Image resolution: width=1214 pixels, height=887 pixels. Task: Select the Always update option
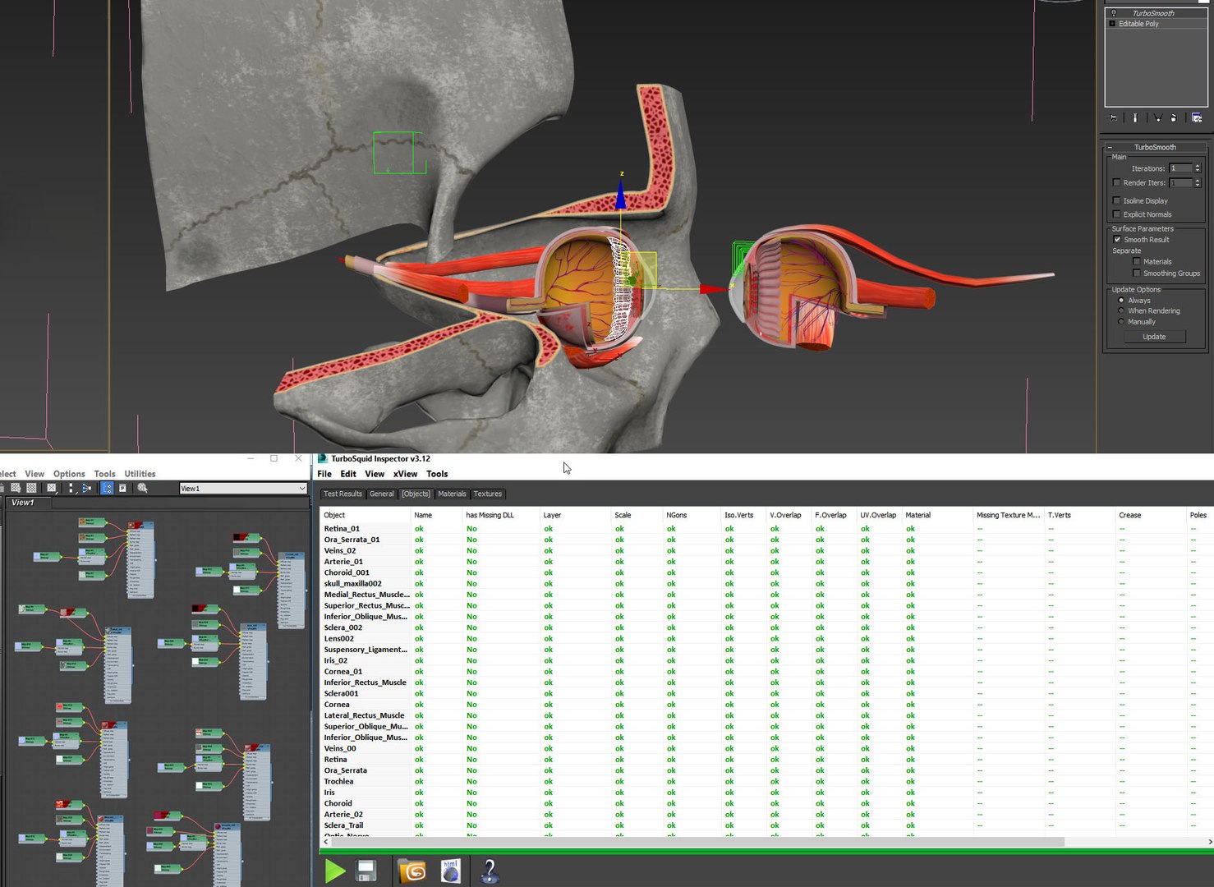(x=1121, y=301)
